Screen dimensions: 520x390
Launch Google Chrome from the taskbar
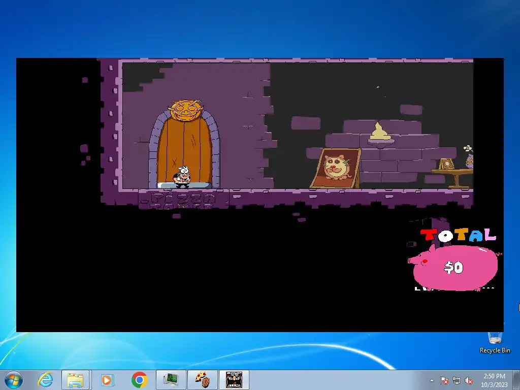[x=139, y=380]
